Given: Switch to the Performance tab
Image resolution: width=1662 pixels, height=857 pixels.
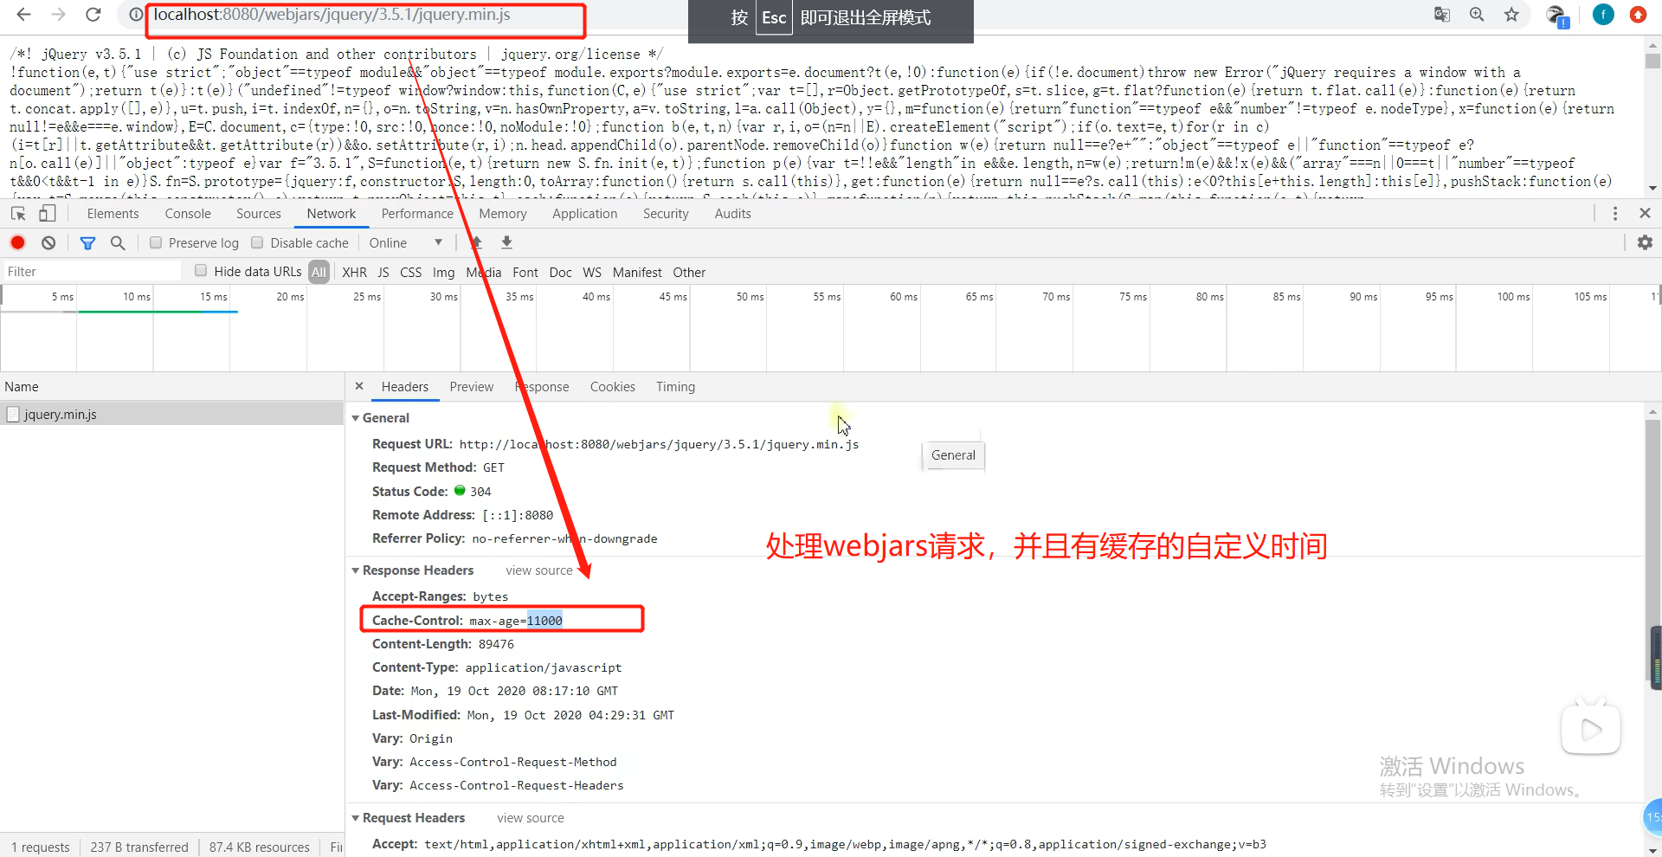Looking at the screenshot, I should pos(417,214).
